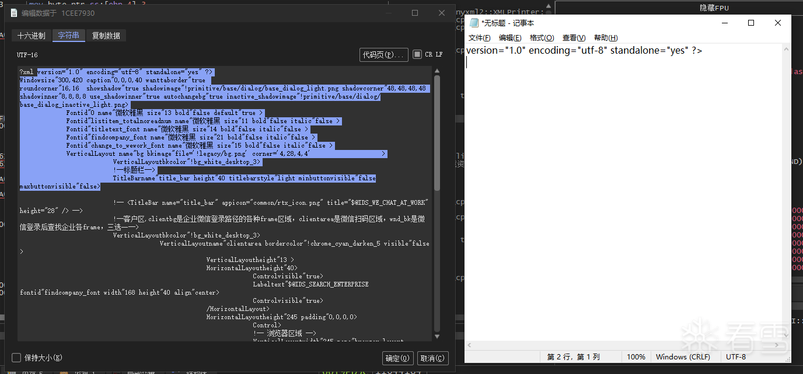Click the Notepad app icon in title bar
Screen dimensions: 803x374
(474, 23)
